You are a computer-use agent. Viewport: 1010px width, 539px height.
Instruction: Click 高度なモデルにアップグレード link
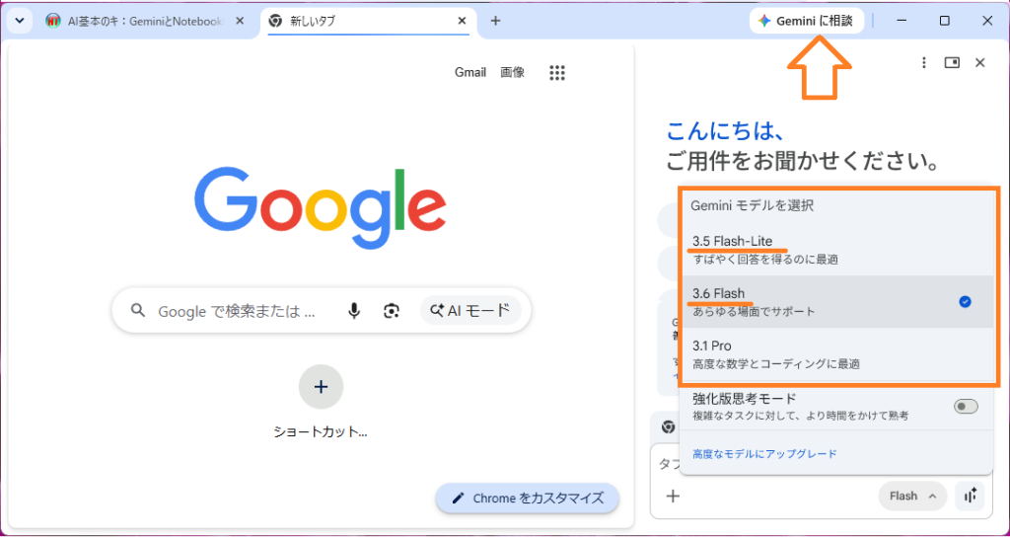coord(764,454)
